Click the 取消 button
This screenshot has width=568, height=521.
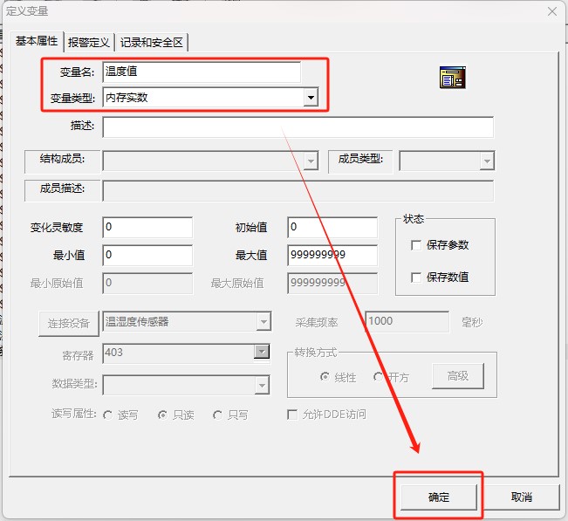521,497
